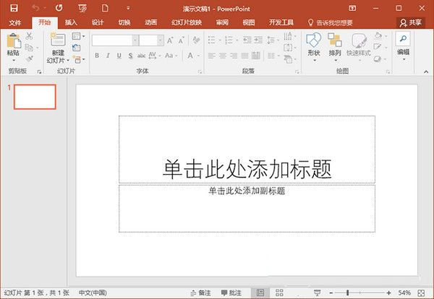Screen dimensions: 434x299
Task: Expand the Quick Access Toolbar customize arrow
Action: point(128,8)
